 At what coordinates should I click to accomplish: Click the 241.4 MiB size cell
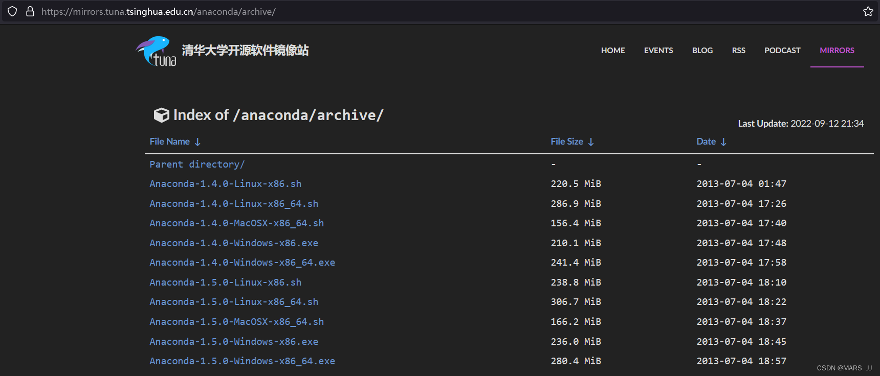pyautogui.click(x=576, y=263)
